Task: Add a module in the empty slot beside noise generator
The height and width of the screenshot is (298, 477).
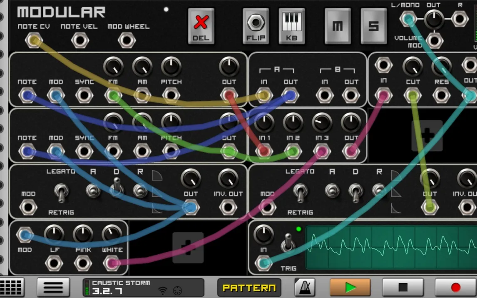Action: click(x=188, y=248)
